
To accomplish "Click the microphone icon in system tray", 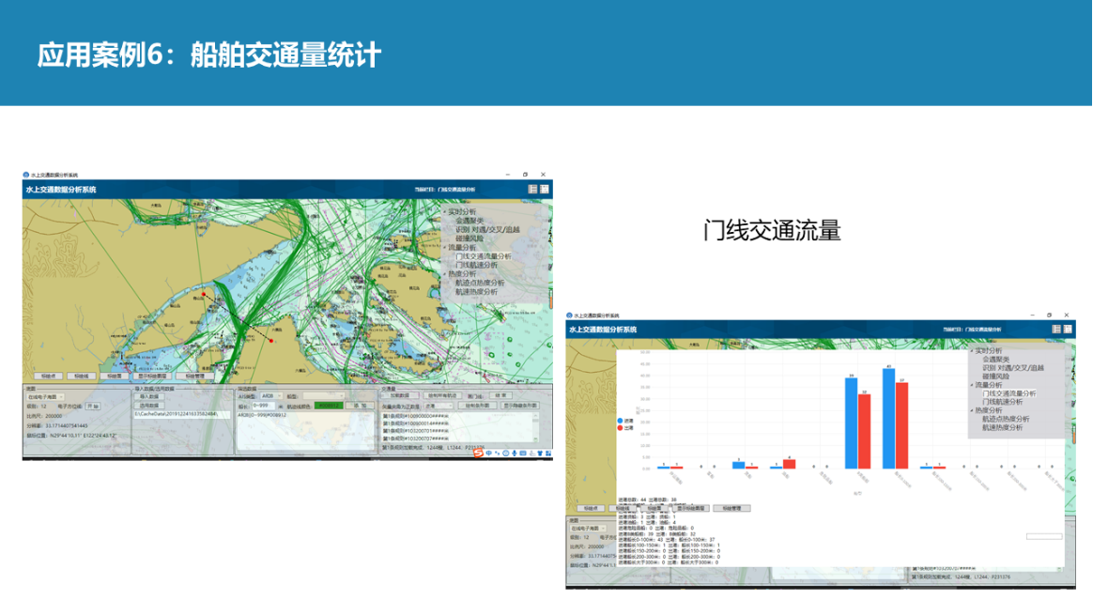I will [515, 454].
